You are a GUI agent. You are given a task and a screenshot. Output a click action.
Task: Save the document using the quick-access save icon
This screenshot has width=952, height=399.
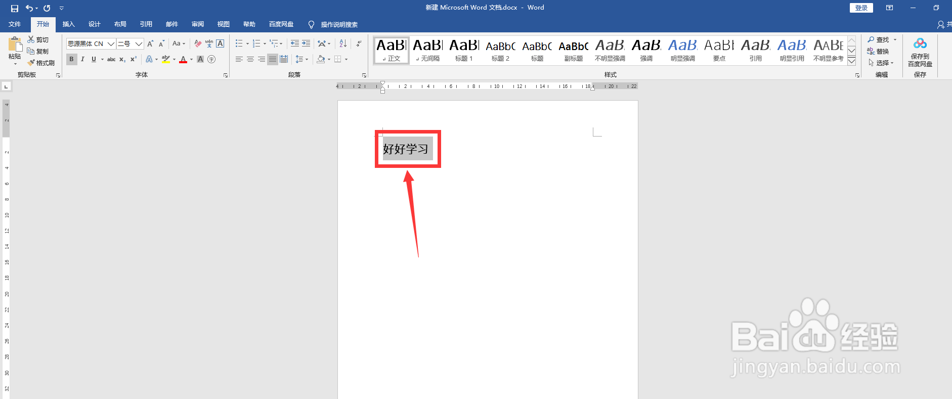(x=14, y=8)
